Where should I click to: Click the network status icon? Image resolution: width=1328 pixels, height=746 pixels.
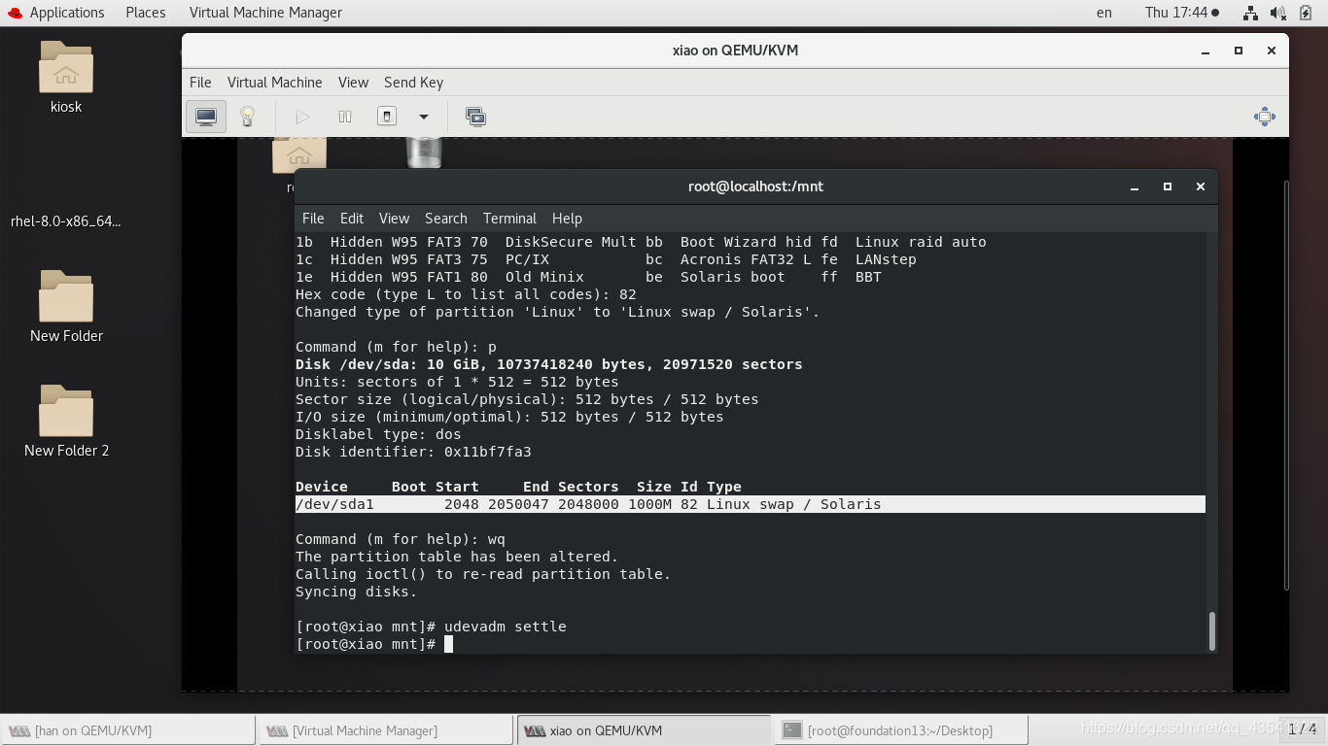click(x=1250, y=13)
